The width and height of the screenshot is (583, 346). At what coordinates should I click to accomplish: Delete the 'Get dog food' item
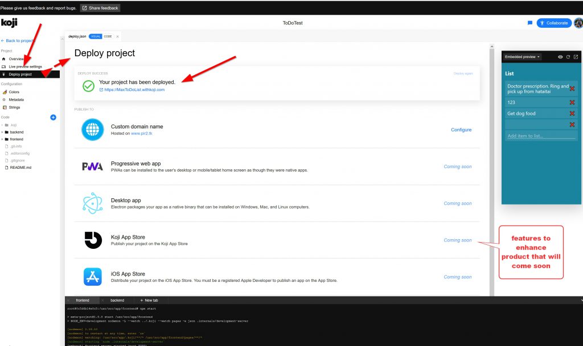click(x=572, y=114)
